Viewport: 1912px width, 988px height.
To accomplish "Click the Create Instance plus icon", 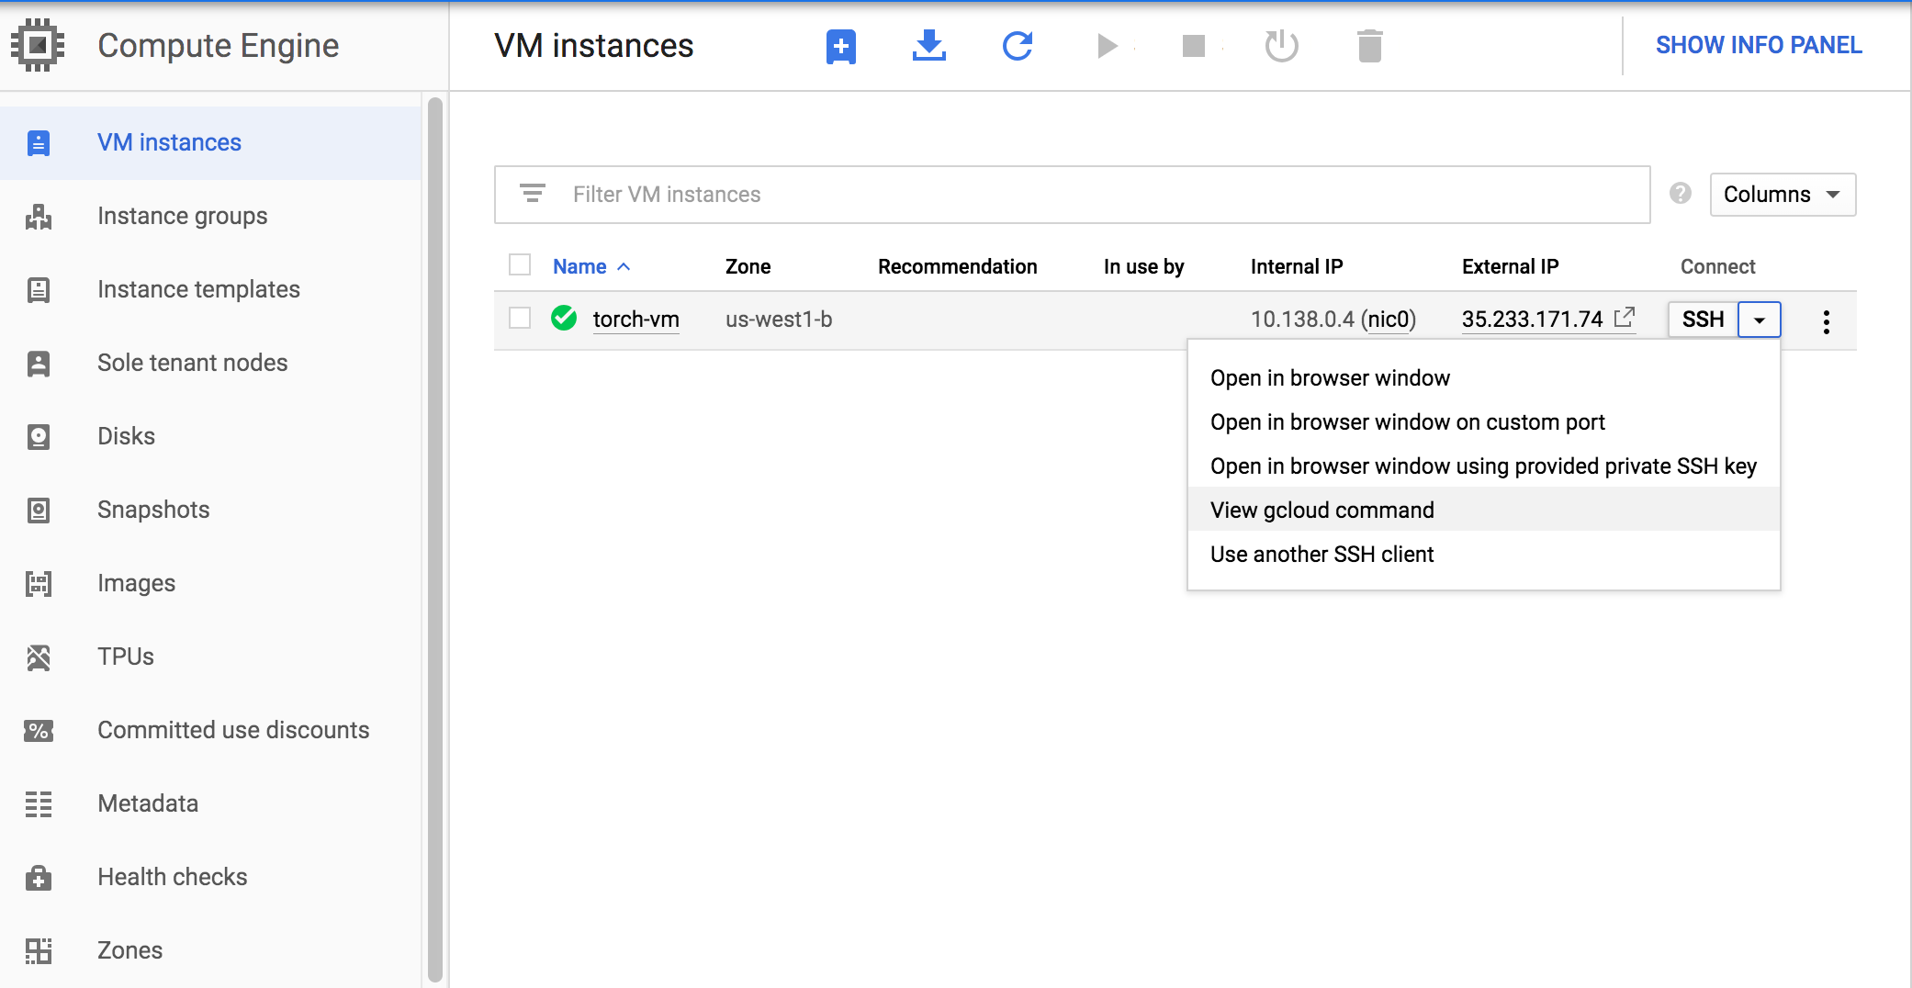I will [x=840, y=46].
